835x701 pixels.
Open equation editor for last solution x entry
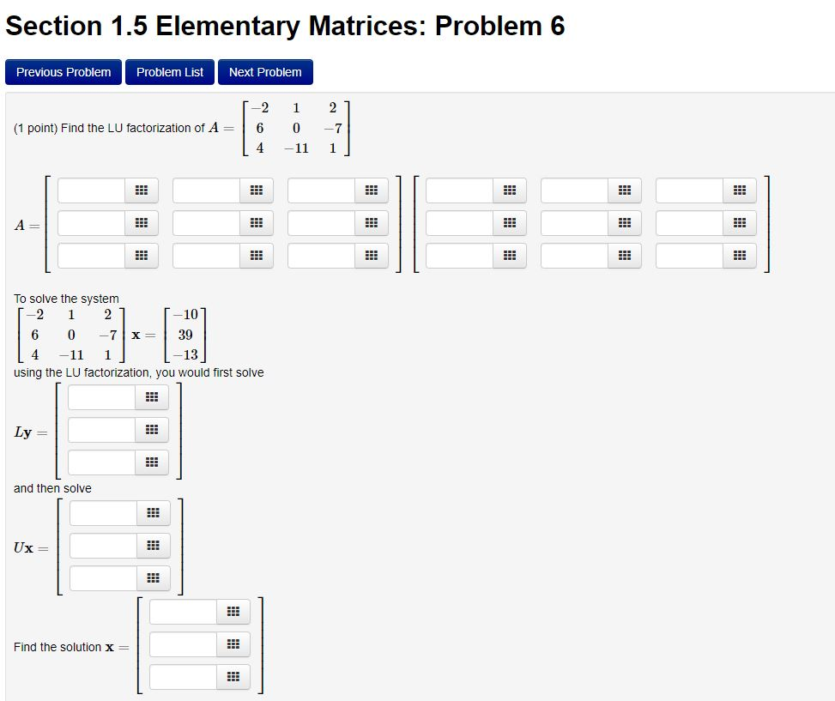[233, 677]
